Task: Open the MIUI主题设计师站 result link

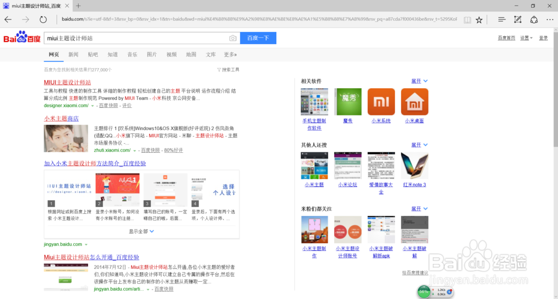Action: [68, 82]
